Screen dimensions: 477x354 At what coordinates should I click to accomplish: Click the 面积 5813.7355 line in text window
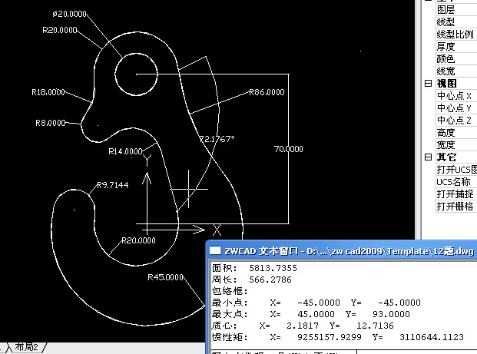pyautogui.click(x=254, y=268)
